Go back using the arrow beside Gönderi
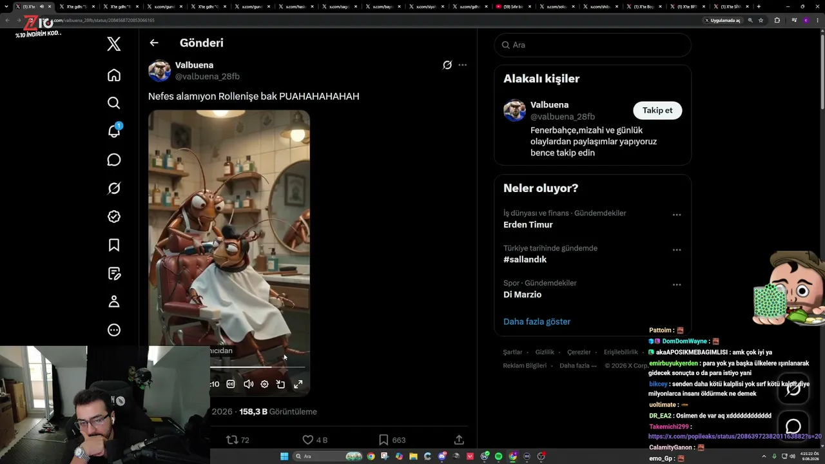The height and width of the screenshot is (464, 825). [154, 43]
